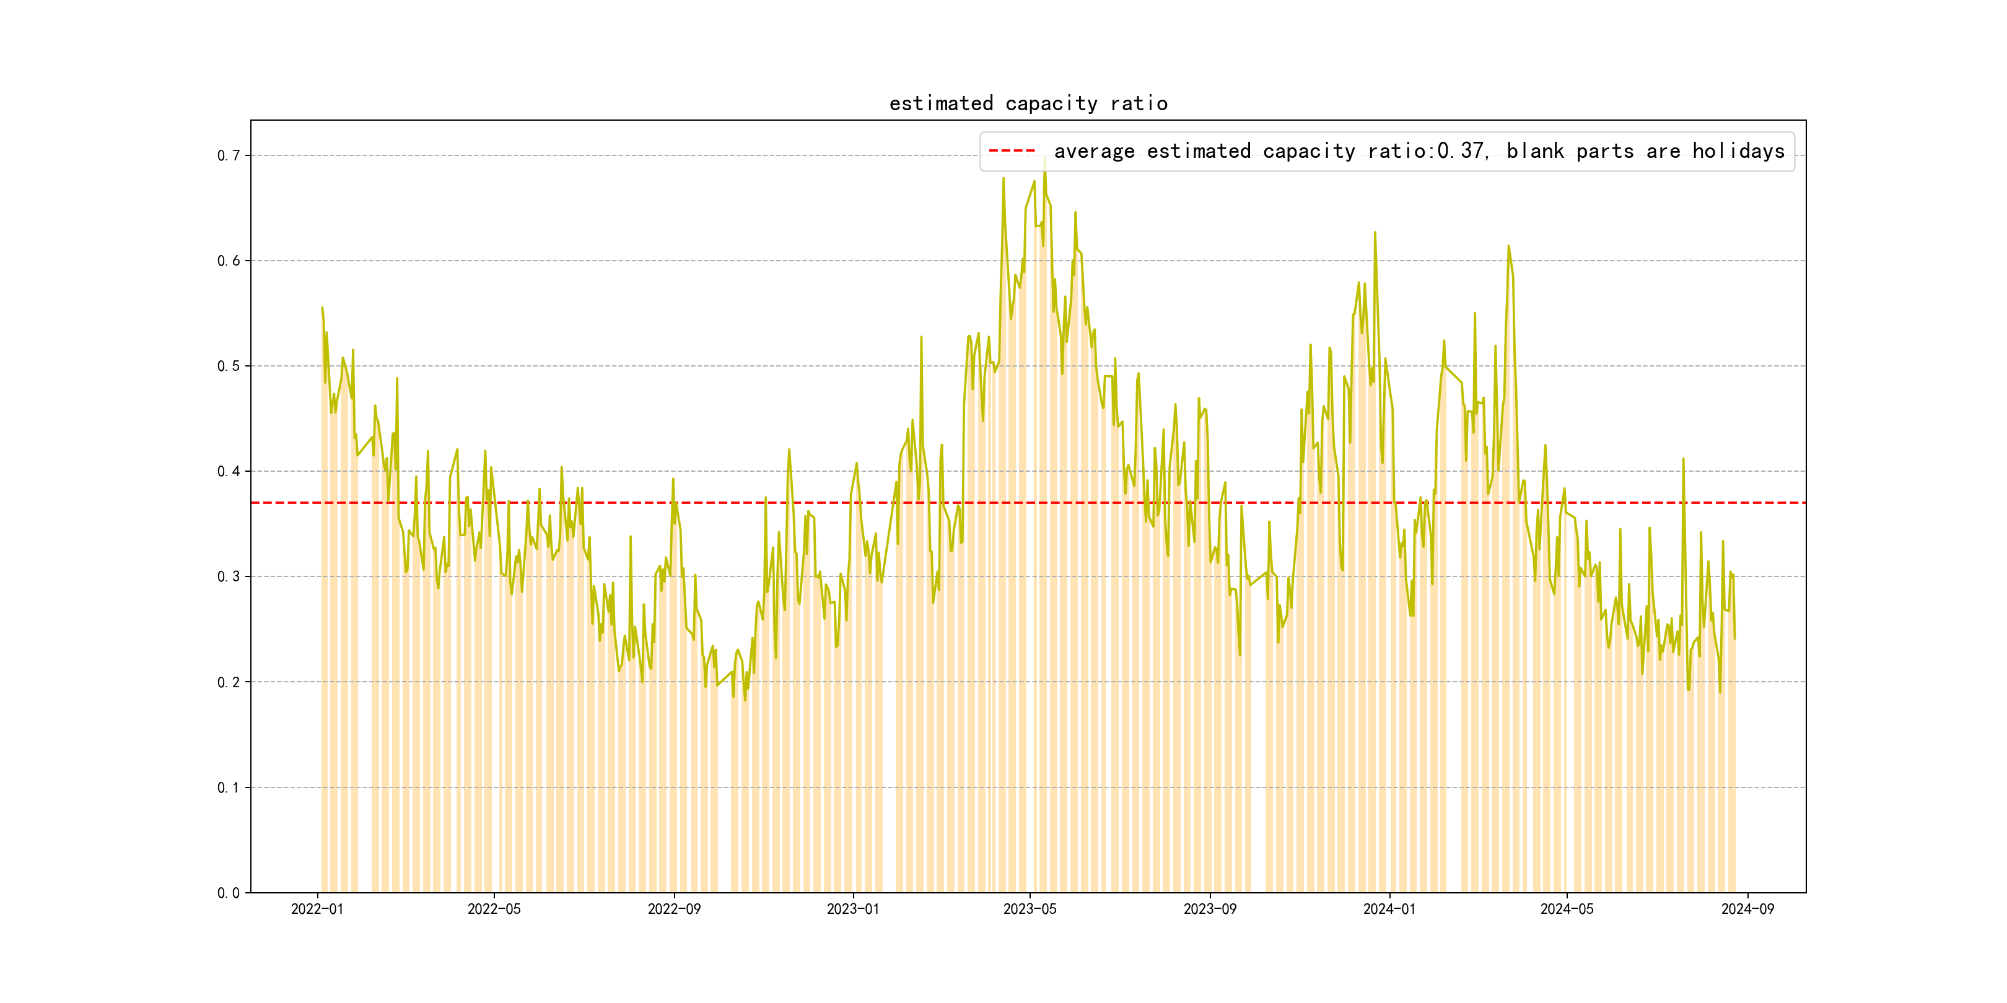Click the 2022-09 x-axis tick label
Image resolution: width=2007 pixels, height=1003 pixels.
click(674, 909)
